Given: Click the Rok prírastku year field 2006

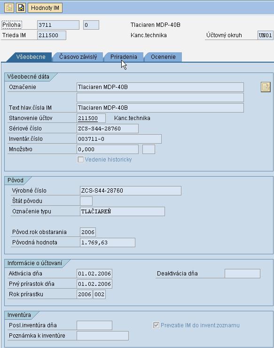Looking at the screenshot, I should [x=85, y=294].
